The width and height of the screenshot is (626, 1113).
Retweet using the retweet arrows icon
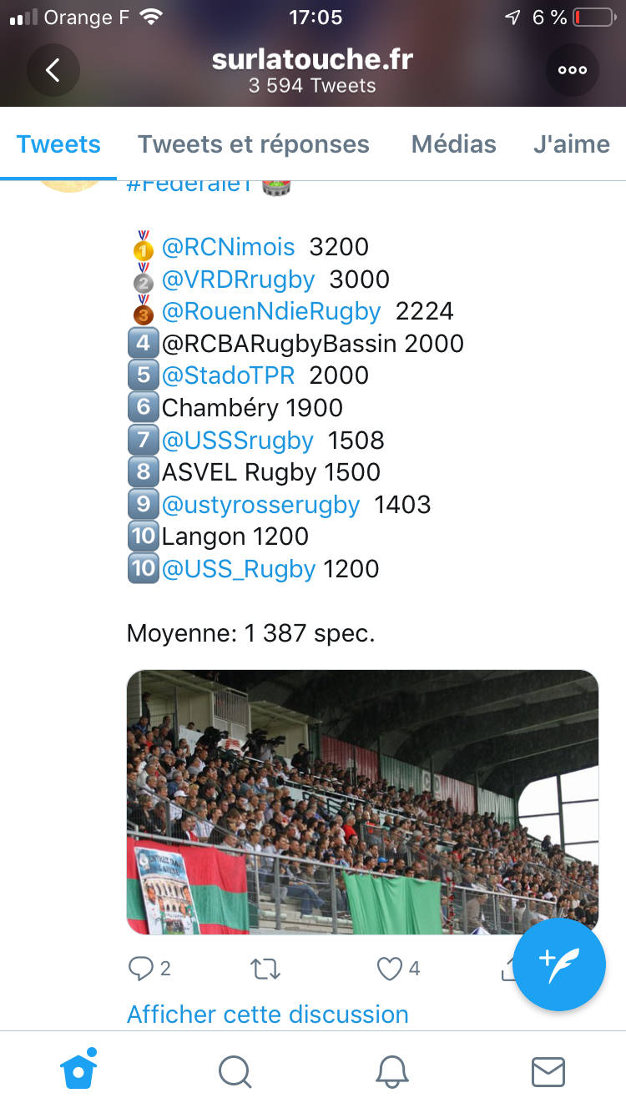(x=265, y=969)
